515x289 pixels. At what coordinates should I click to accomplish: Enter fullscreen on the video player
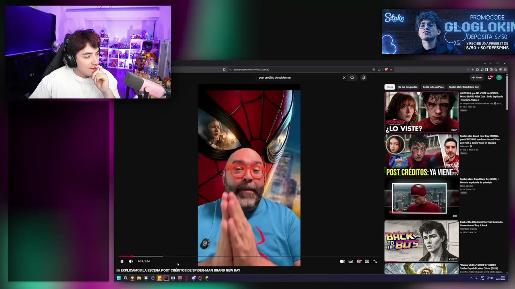375,261
